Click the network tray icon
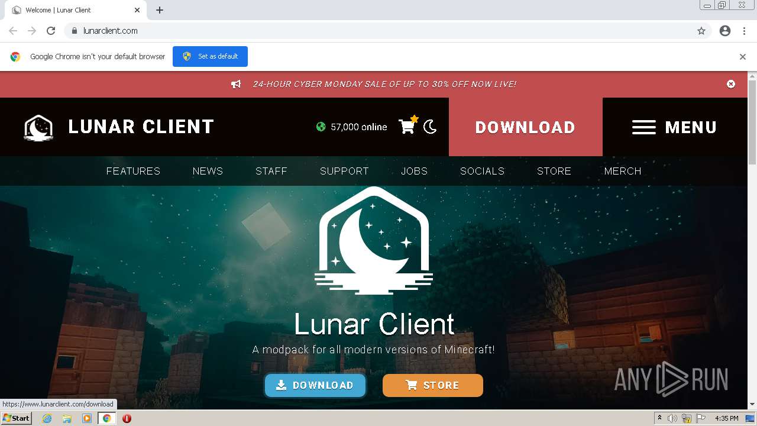Image resolution: width=757 pixels, height=426 pixels. pos(687,418)
